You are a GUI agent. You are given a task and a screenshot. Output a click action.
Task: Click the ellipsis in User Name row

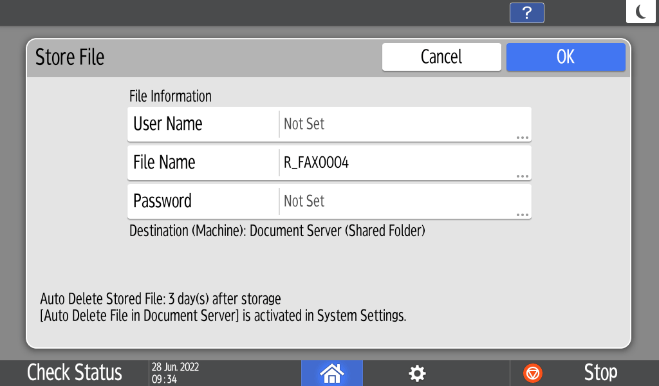point(522,137)
